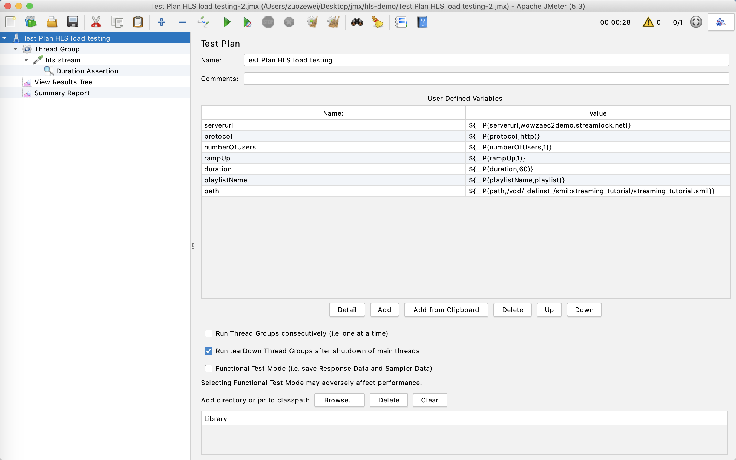Select View Results Tree in tree
The height and width of the screenshot is (460, 736).
click(63, 82)
